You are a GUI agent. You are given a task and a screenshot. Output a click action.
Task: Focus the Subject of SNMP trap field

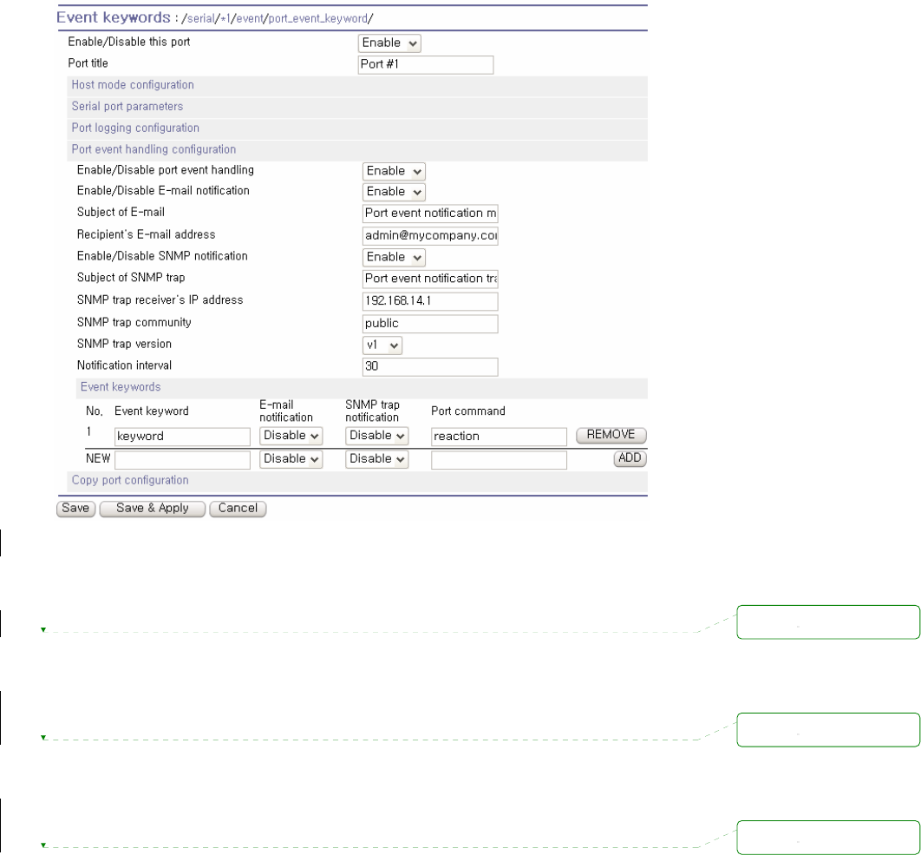click(430, 279)
